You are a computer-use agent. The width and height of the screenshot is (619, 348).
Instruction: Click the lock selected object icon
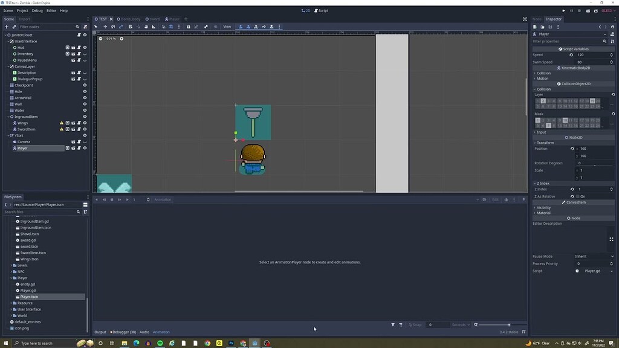point(189,27)
